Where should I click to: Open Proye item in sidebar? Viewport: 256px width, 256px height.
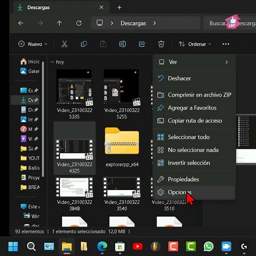(30, 177)
